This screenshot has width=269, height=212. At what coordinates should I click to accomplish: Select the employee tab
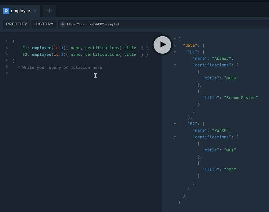click(x=21, y=11)
